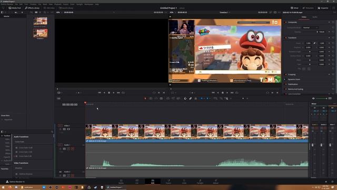Mute the Audio 1 track
This screenshot has height=190, width=337.
[73, 149]
